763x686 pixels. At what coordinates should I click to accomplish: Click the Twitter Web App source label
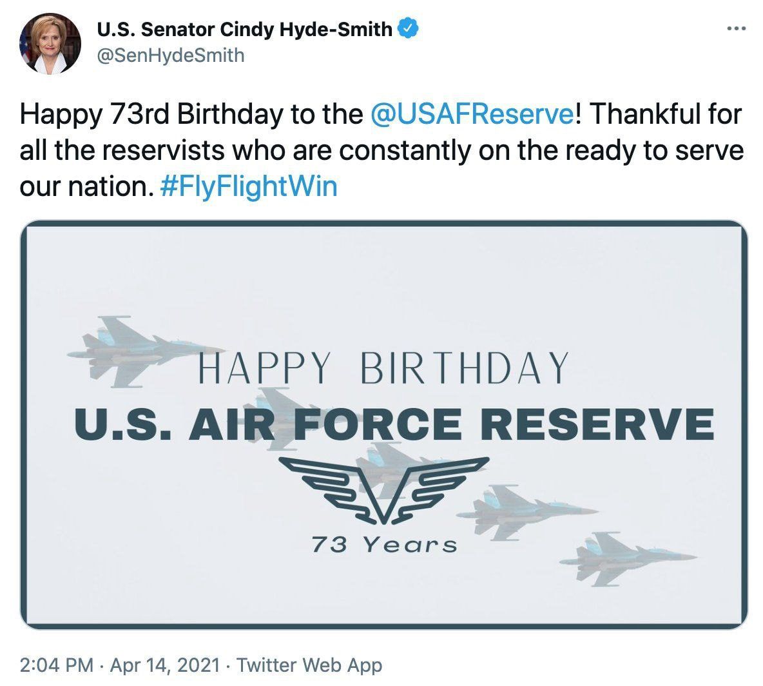click(310, 665)
